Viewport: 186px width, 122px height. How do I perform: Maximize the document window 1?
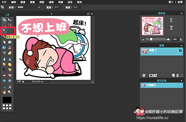tap(88, 14)
